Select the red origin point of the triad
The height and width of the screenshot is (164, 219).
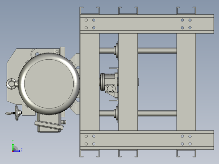click(x=13, y=151)
